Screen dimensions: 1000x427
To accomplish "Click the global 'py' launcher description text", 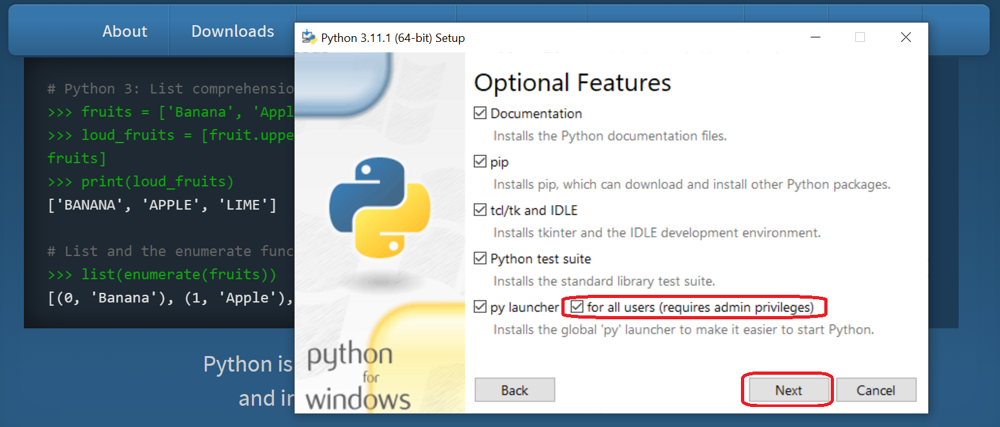I will pyautogui.click(x=683, y=330).
